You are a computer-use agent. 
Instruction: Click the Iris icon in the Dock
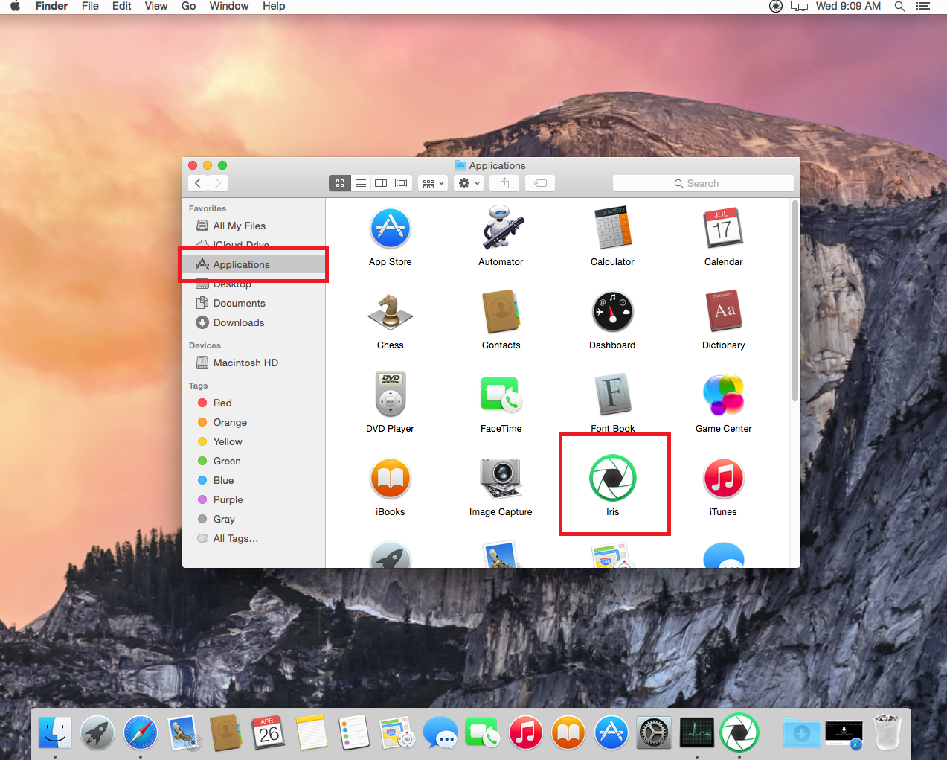739,733
